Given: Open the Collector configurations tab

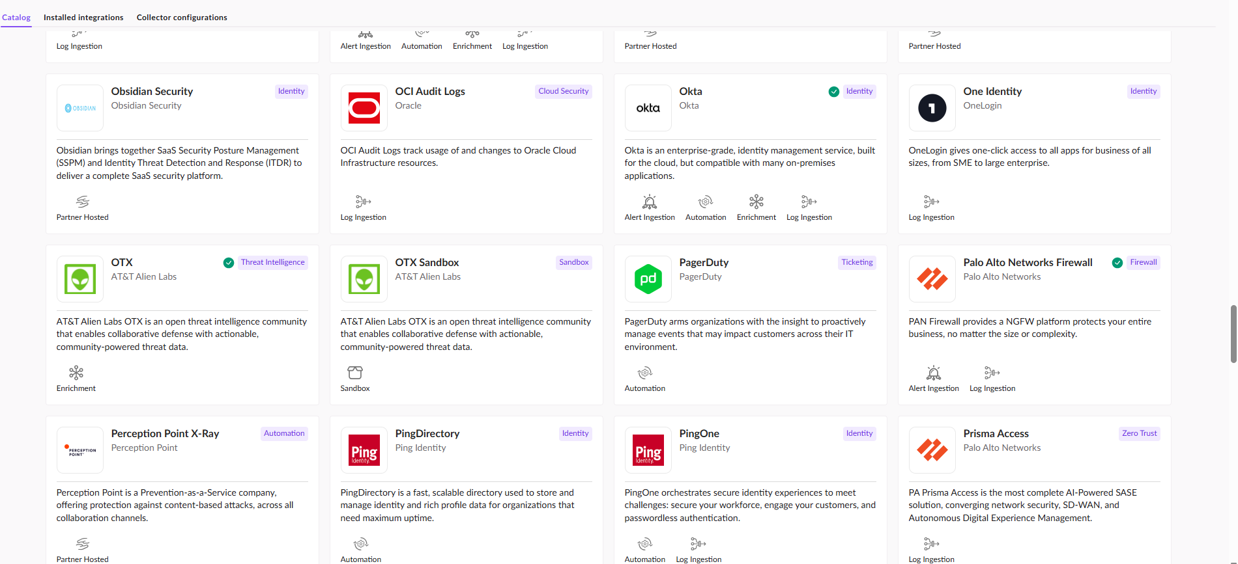Looking at the screenshot, I should tap(182, 18).
